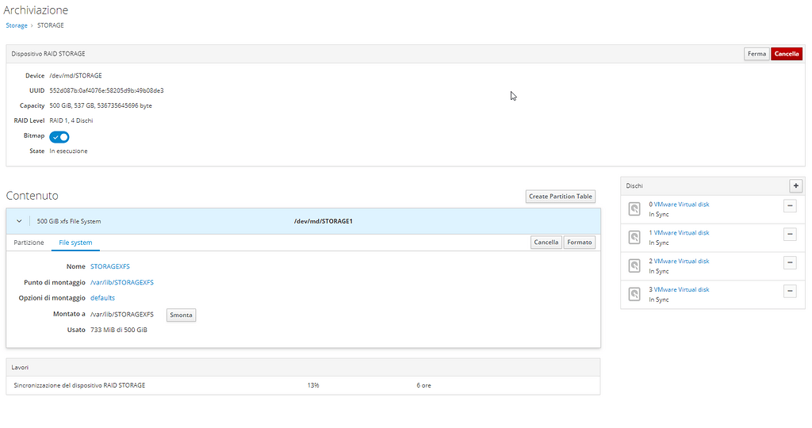This screenshot has width=812, height=428.
Task: Unmount the filesystem with Smonta
Action: click(182, 315)
